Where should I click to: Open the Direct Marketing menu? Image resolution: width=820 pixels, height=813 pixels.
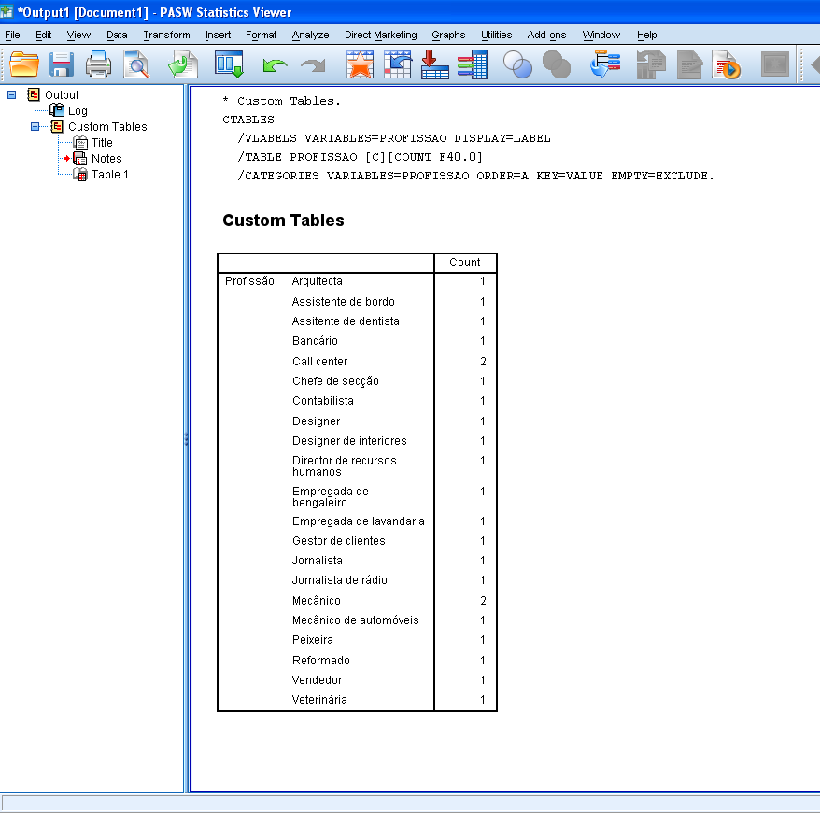coord(380,35)
